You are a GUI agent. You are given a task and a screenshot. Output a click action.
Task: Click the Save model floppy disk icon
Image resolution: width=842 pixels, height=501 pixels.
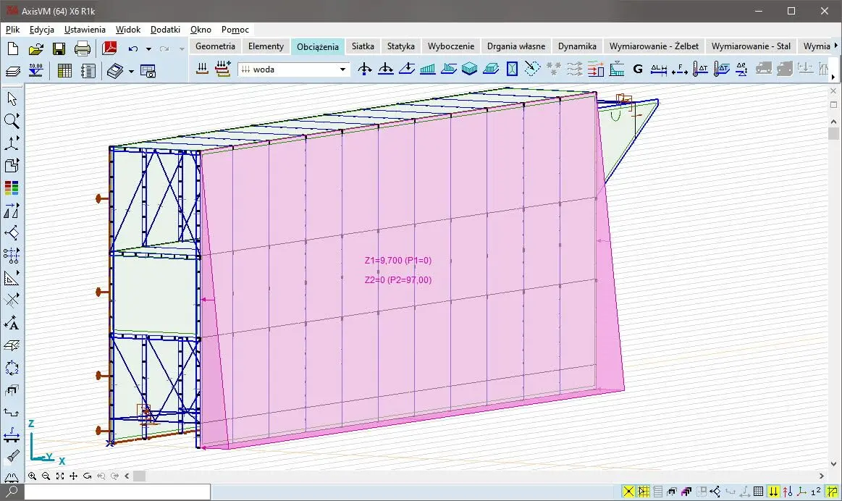tap(59, 49)
